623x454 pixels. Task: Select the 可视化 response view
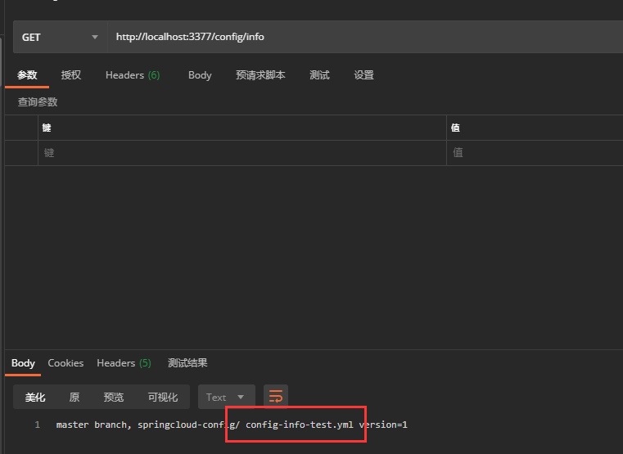pyautogui.click(x=163, y=398)
